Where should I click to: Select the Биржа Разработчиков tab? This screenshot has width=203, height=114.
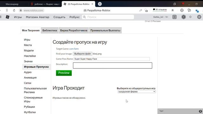point(74,30)
